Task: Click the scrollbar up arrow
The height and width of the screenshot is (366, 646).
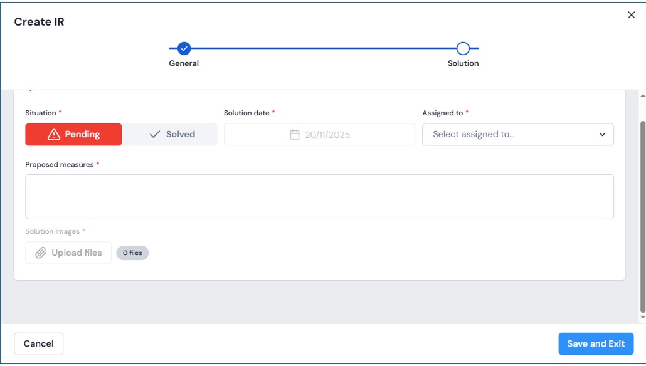Action: click(642, 95)
